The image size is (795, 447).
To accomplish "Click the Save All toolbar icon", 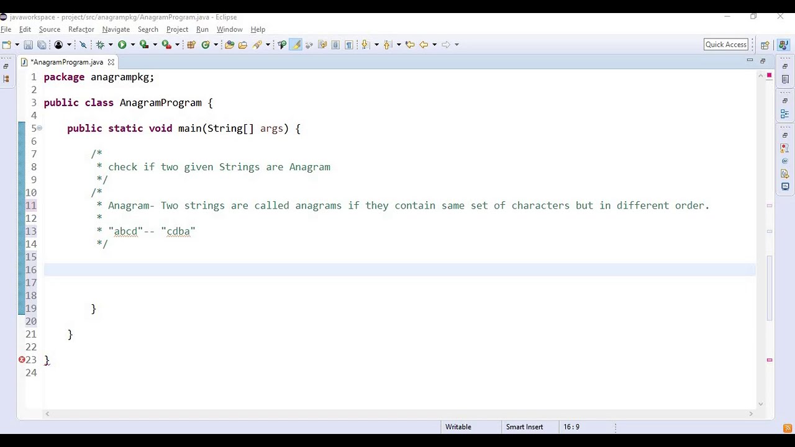I will click(x=42, y=45).
